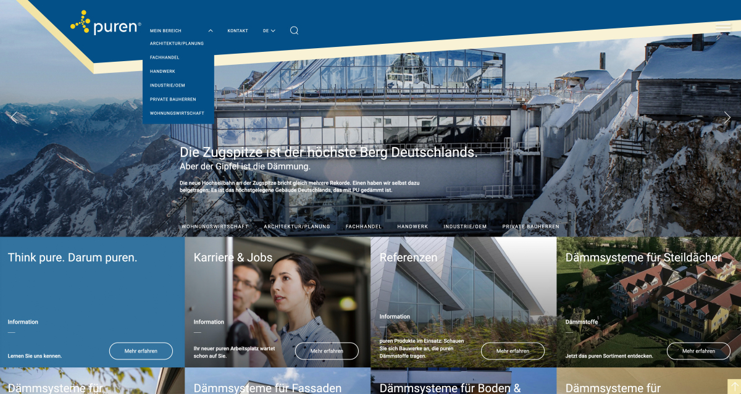Screen dimensions: 741x394
Task: Select Private Bauherren in dropdown menu
Action: [x=173, y=99]
